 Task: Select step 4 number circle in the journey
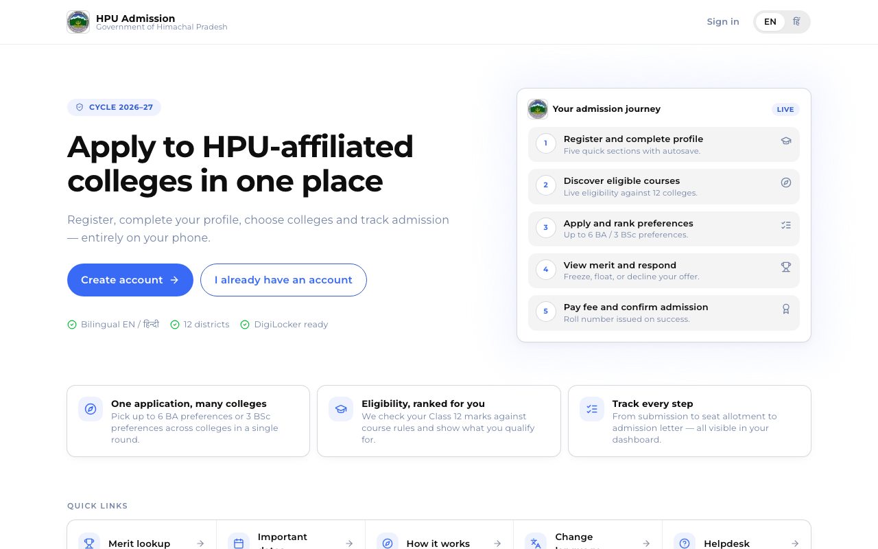pyautogui.click(x=546, y=270)
